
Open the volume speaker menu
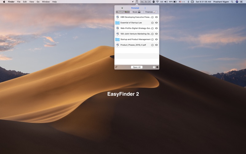[166, 2]
